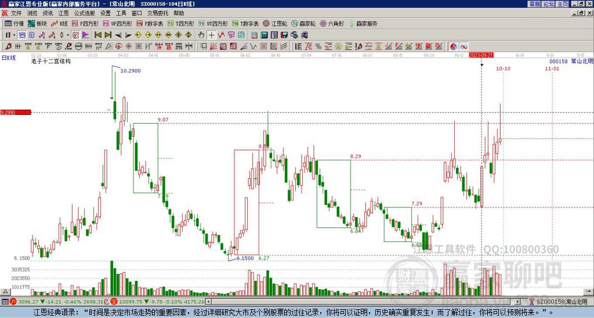Click the status bar keyboard grid icon
Screen dimensions: 594x318
pyautogui.click(x=5, y=302)
